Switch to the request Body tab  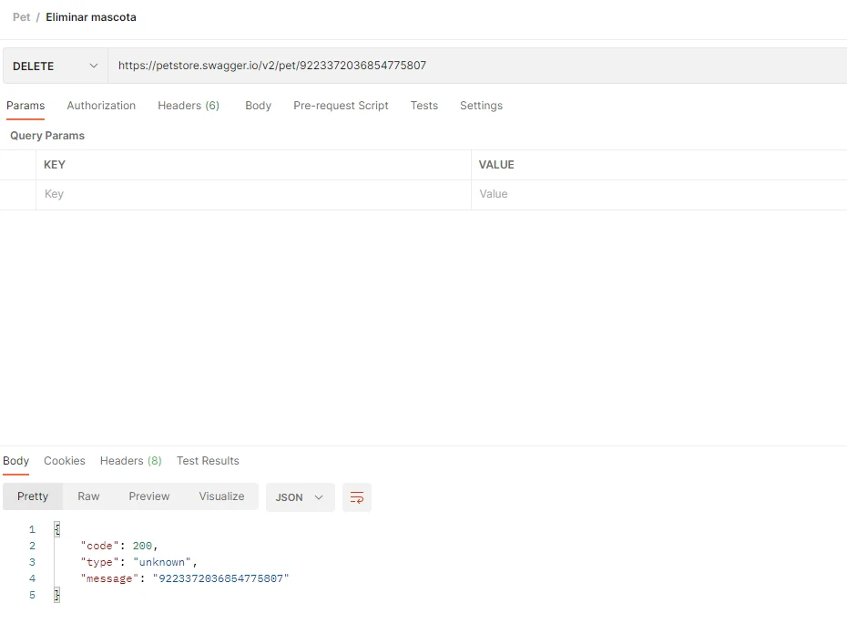tap(259, 106)
